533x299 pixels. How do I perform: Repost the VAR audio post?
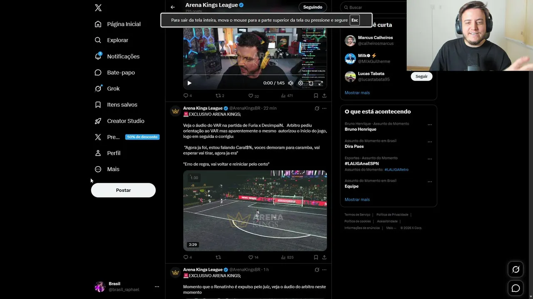(218, 257)
